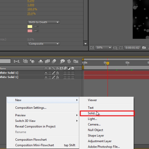
Task: Take a snapshot with the camera icon
Action: pos(144,47)
